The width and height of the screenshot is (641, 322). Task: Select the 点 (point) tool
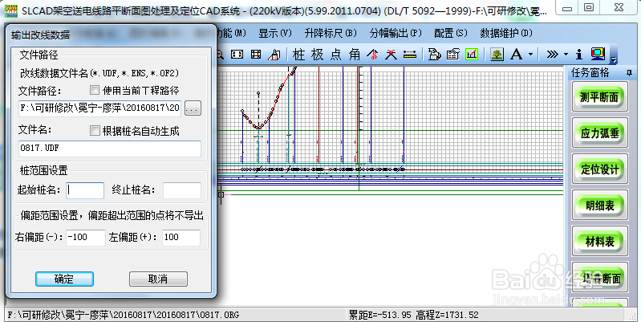coord(335,54)
